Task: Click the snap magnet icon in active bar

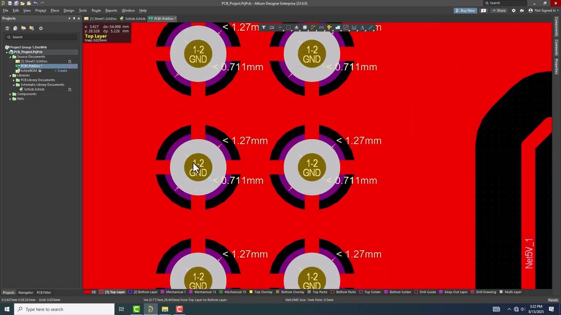Action: coord(272,28)
